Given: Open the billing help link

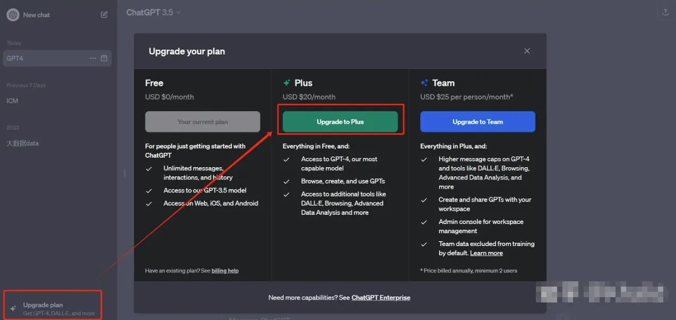Looking at the screenshot, I should [225, 271].
